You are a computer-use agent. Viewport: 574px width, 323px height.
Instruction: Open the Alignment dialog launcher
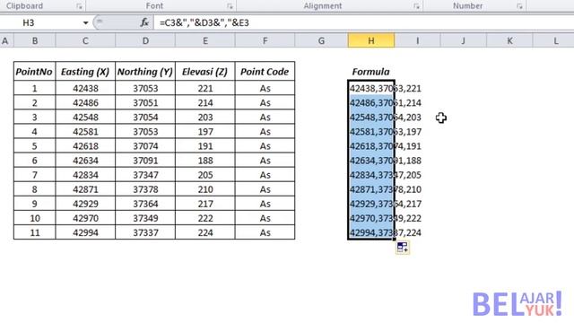click(416, 6)
